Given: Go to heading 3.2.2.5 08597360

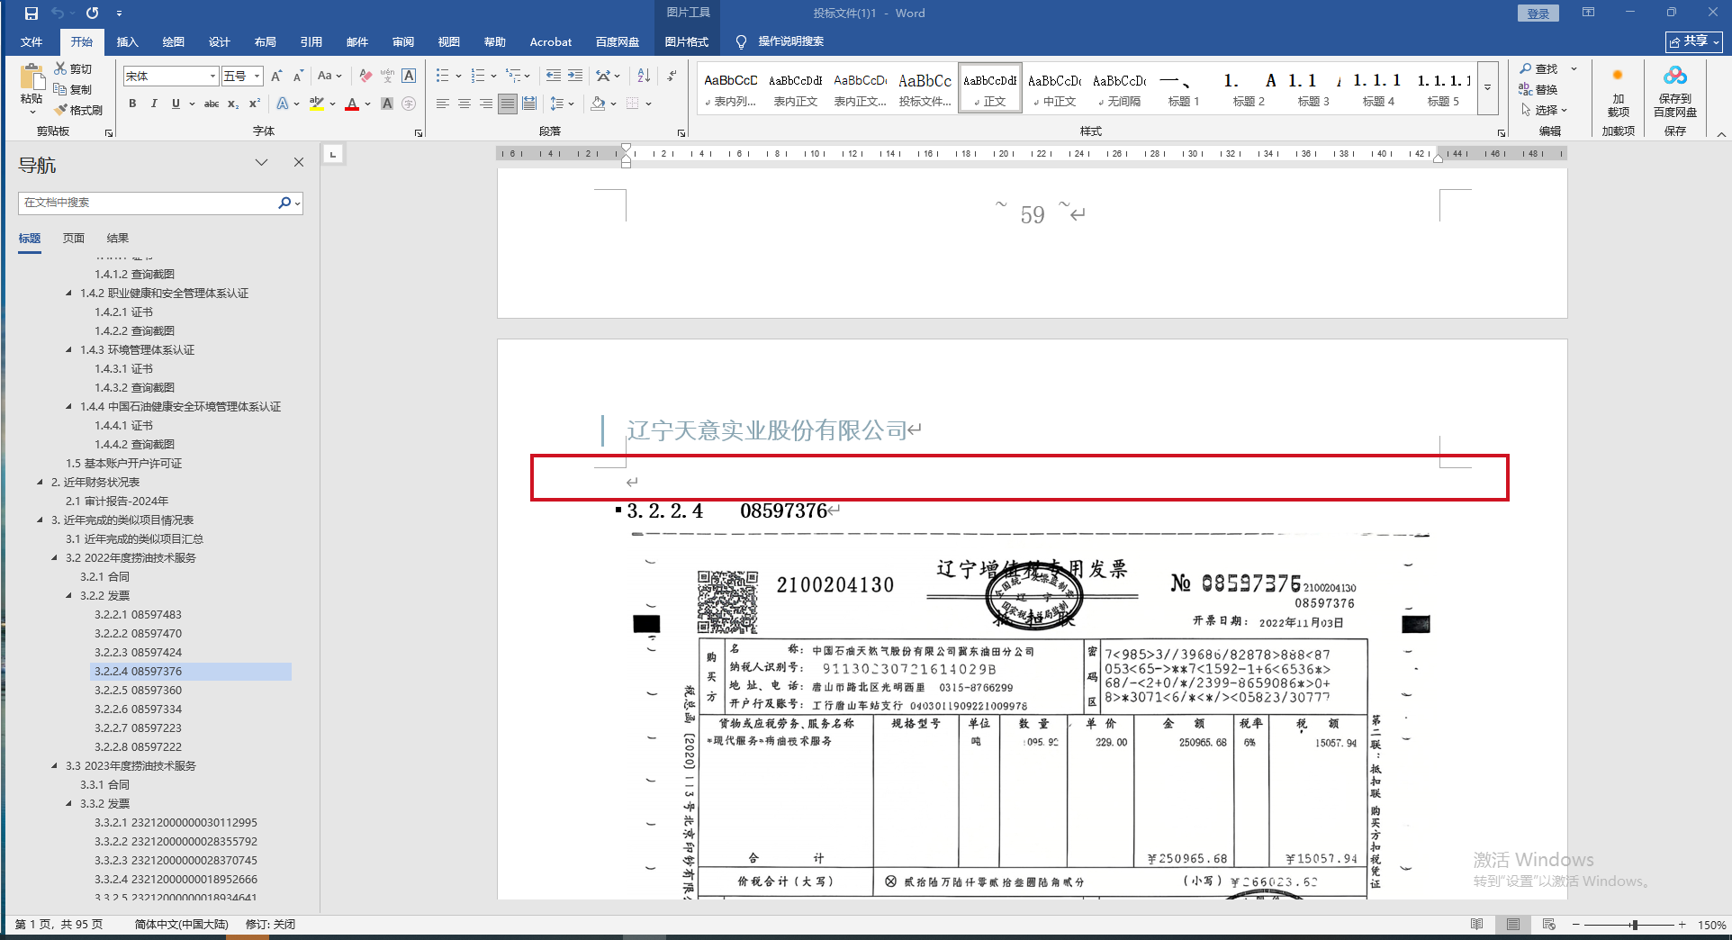Looking at the screenshot, I should pos(139,690).
